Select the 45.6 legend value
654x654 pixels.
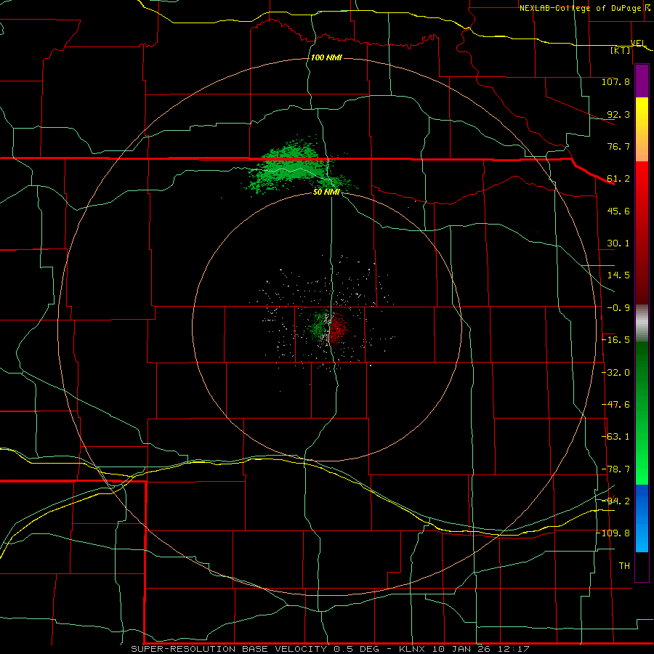pyautogui.click(x=618, y=211)
